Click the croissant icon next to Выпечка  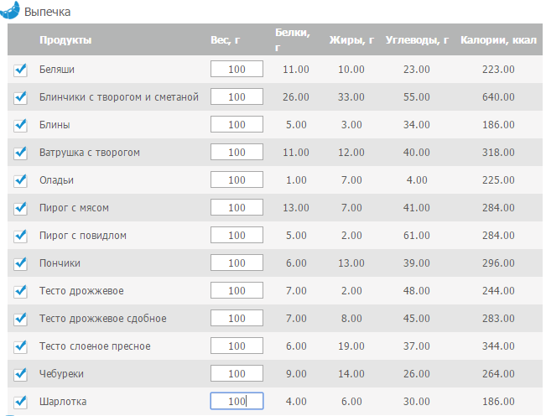point(10,10)
